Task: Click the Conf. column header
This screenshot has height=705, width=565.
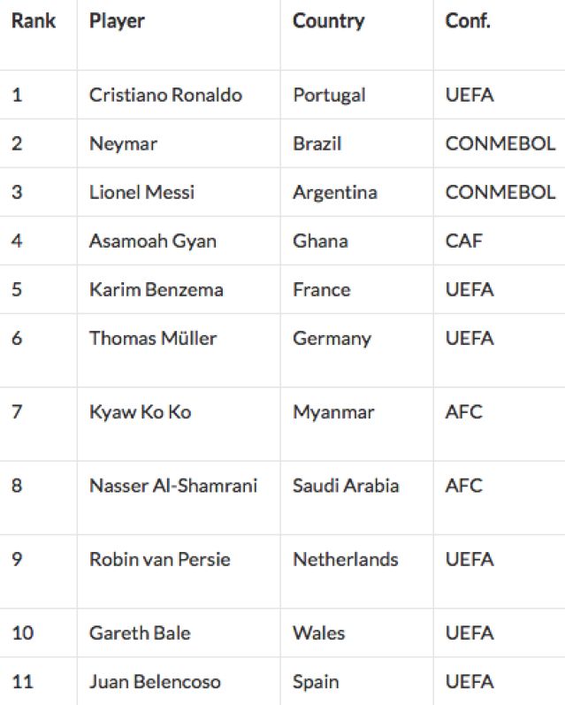Action: [x=468, y=21]
